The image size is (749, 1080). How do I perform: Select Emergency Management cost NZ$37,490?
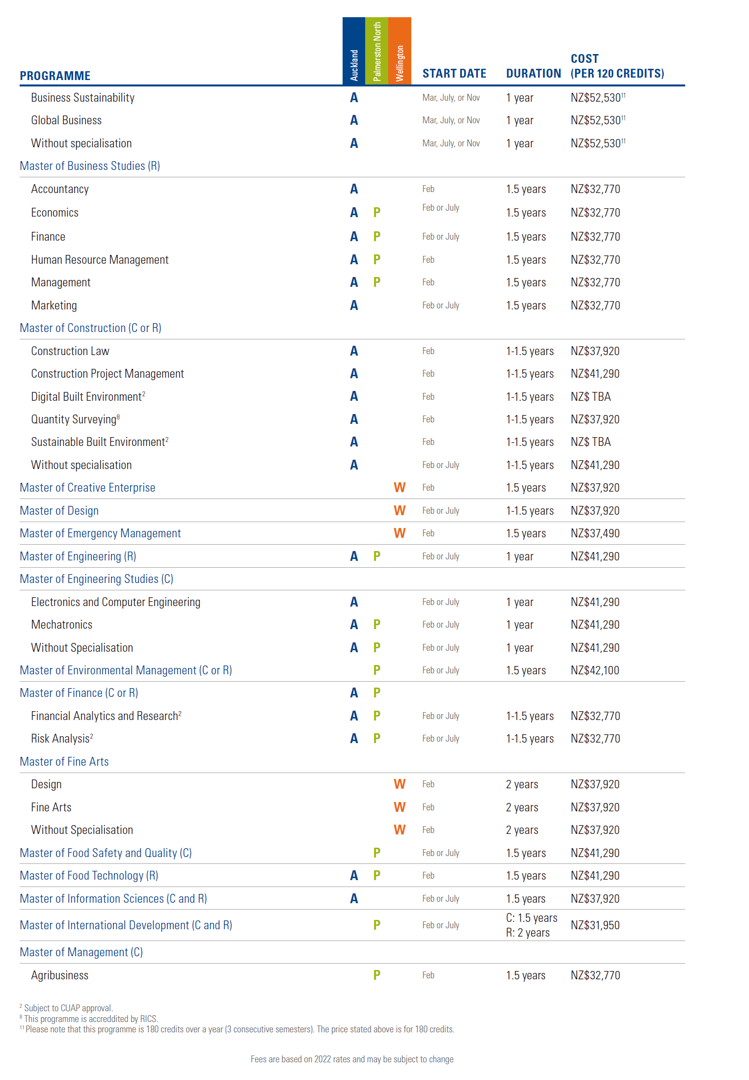tap(595, 533)
